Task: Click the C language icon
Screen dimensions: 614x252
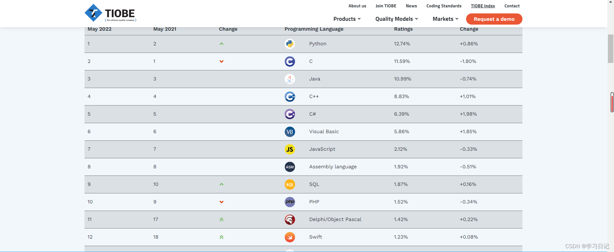Action: (x=290, y=61)
